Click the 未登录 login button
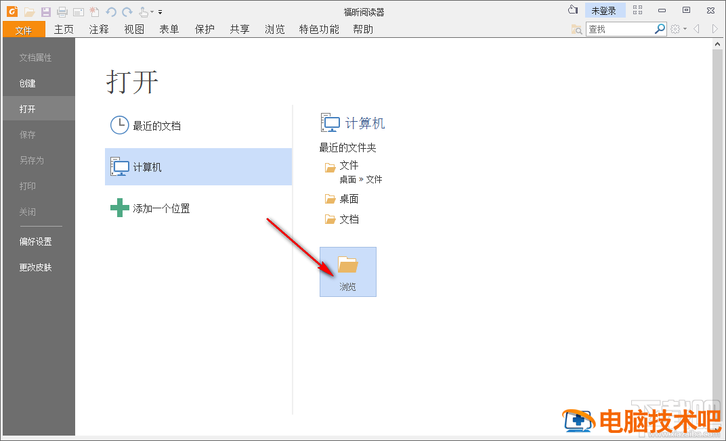The image size is (726, 441). click(605, 11)
